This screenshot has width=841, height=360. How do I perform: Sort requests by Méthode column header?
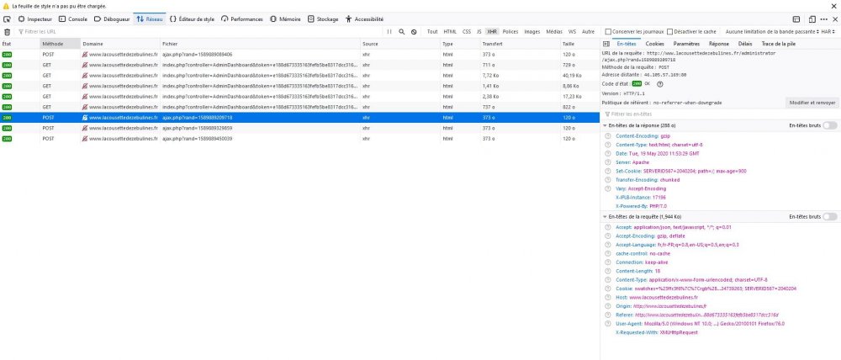pos(60,44)
